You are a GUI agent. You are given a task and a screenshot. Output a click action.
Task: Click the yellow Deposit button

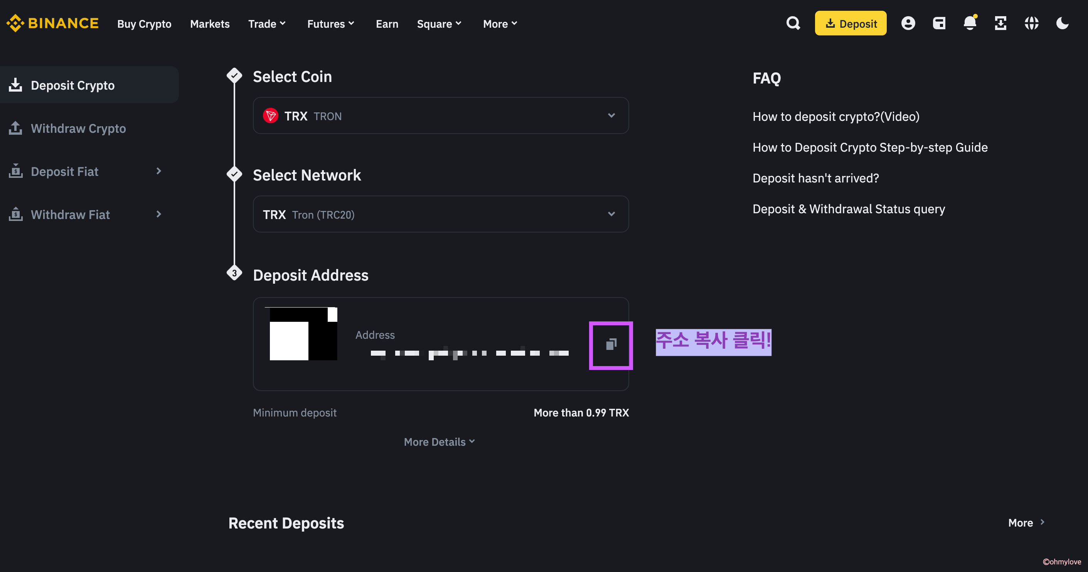(x=851, y=23)
